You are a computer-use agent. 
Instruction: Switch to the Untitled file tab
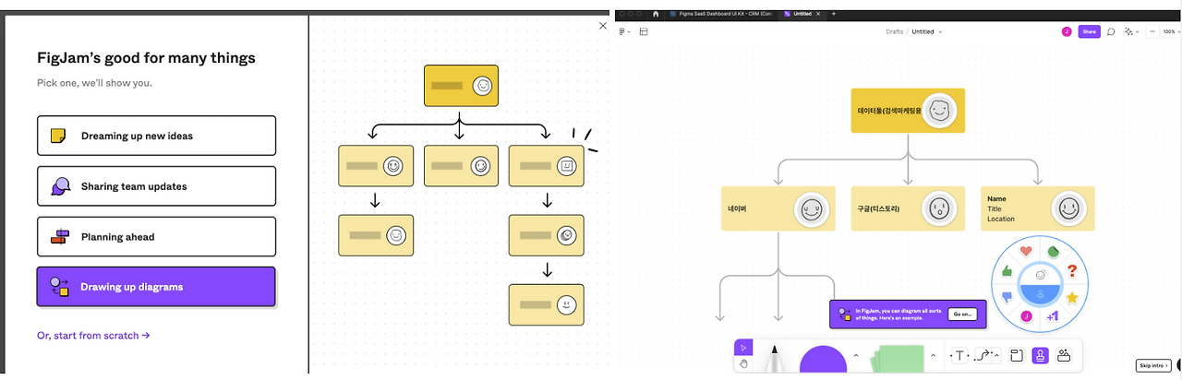(x=802, y=14)
